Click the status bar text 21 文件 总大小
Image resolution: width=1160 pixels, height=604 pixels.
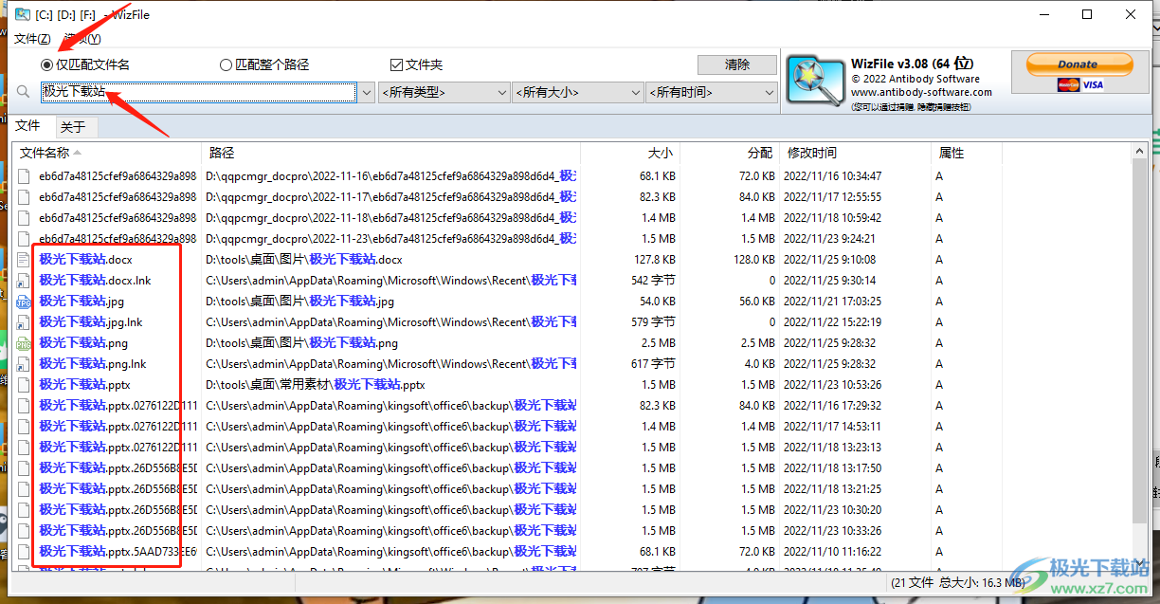click(959, 583)
